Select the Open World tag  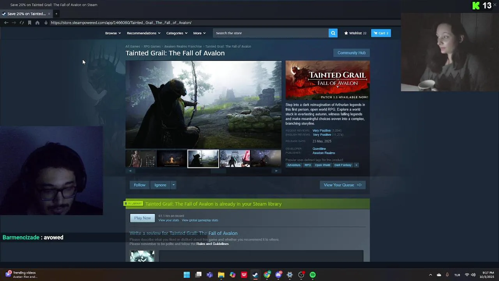point(322,165)
